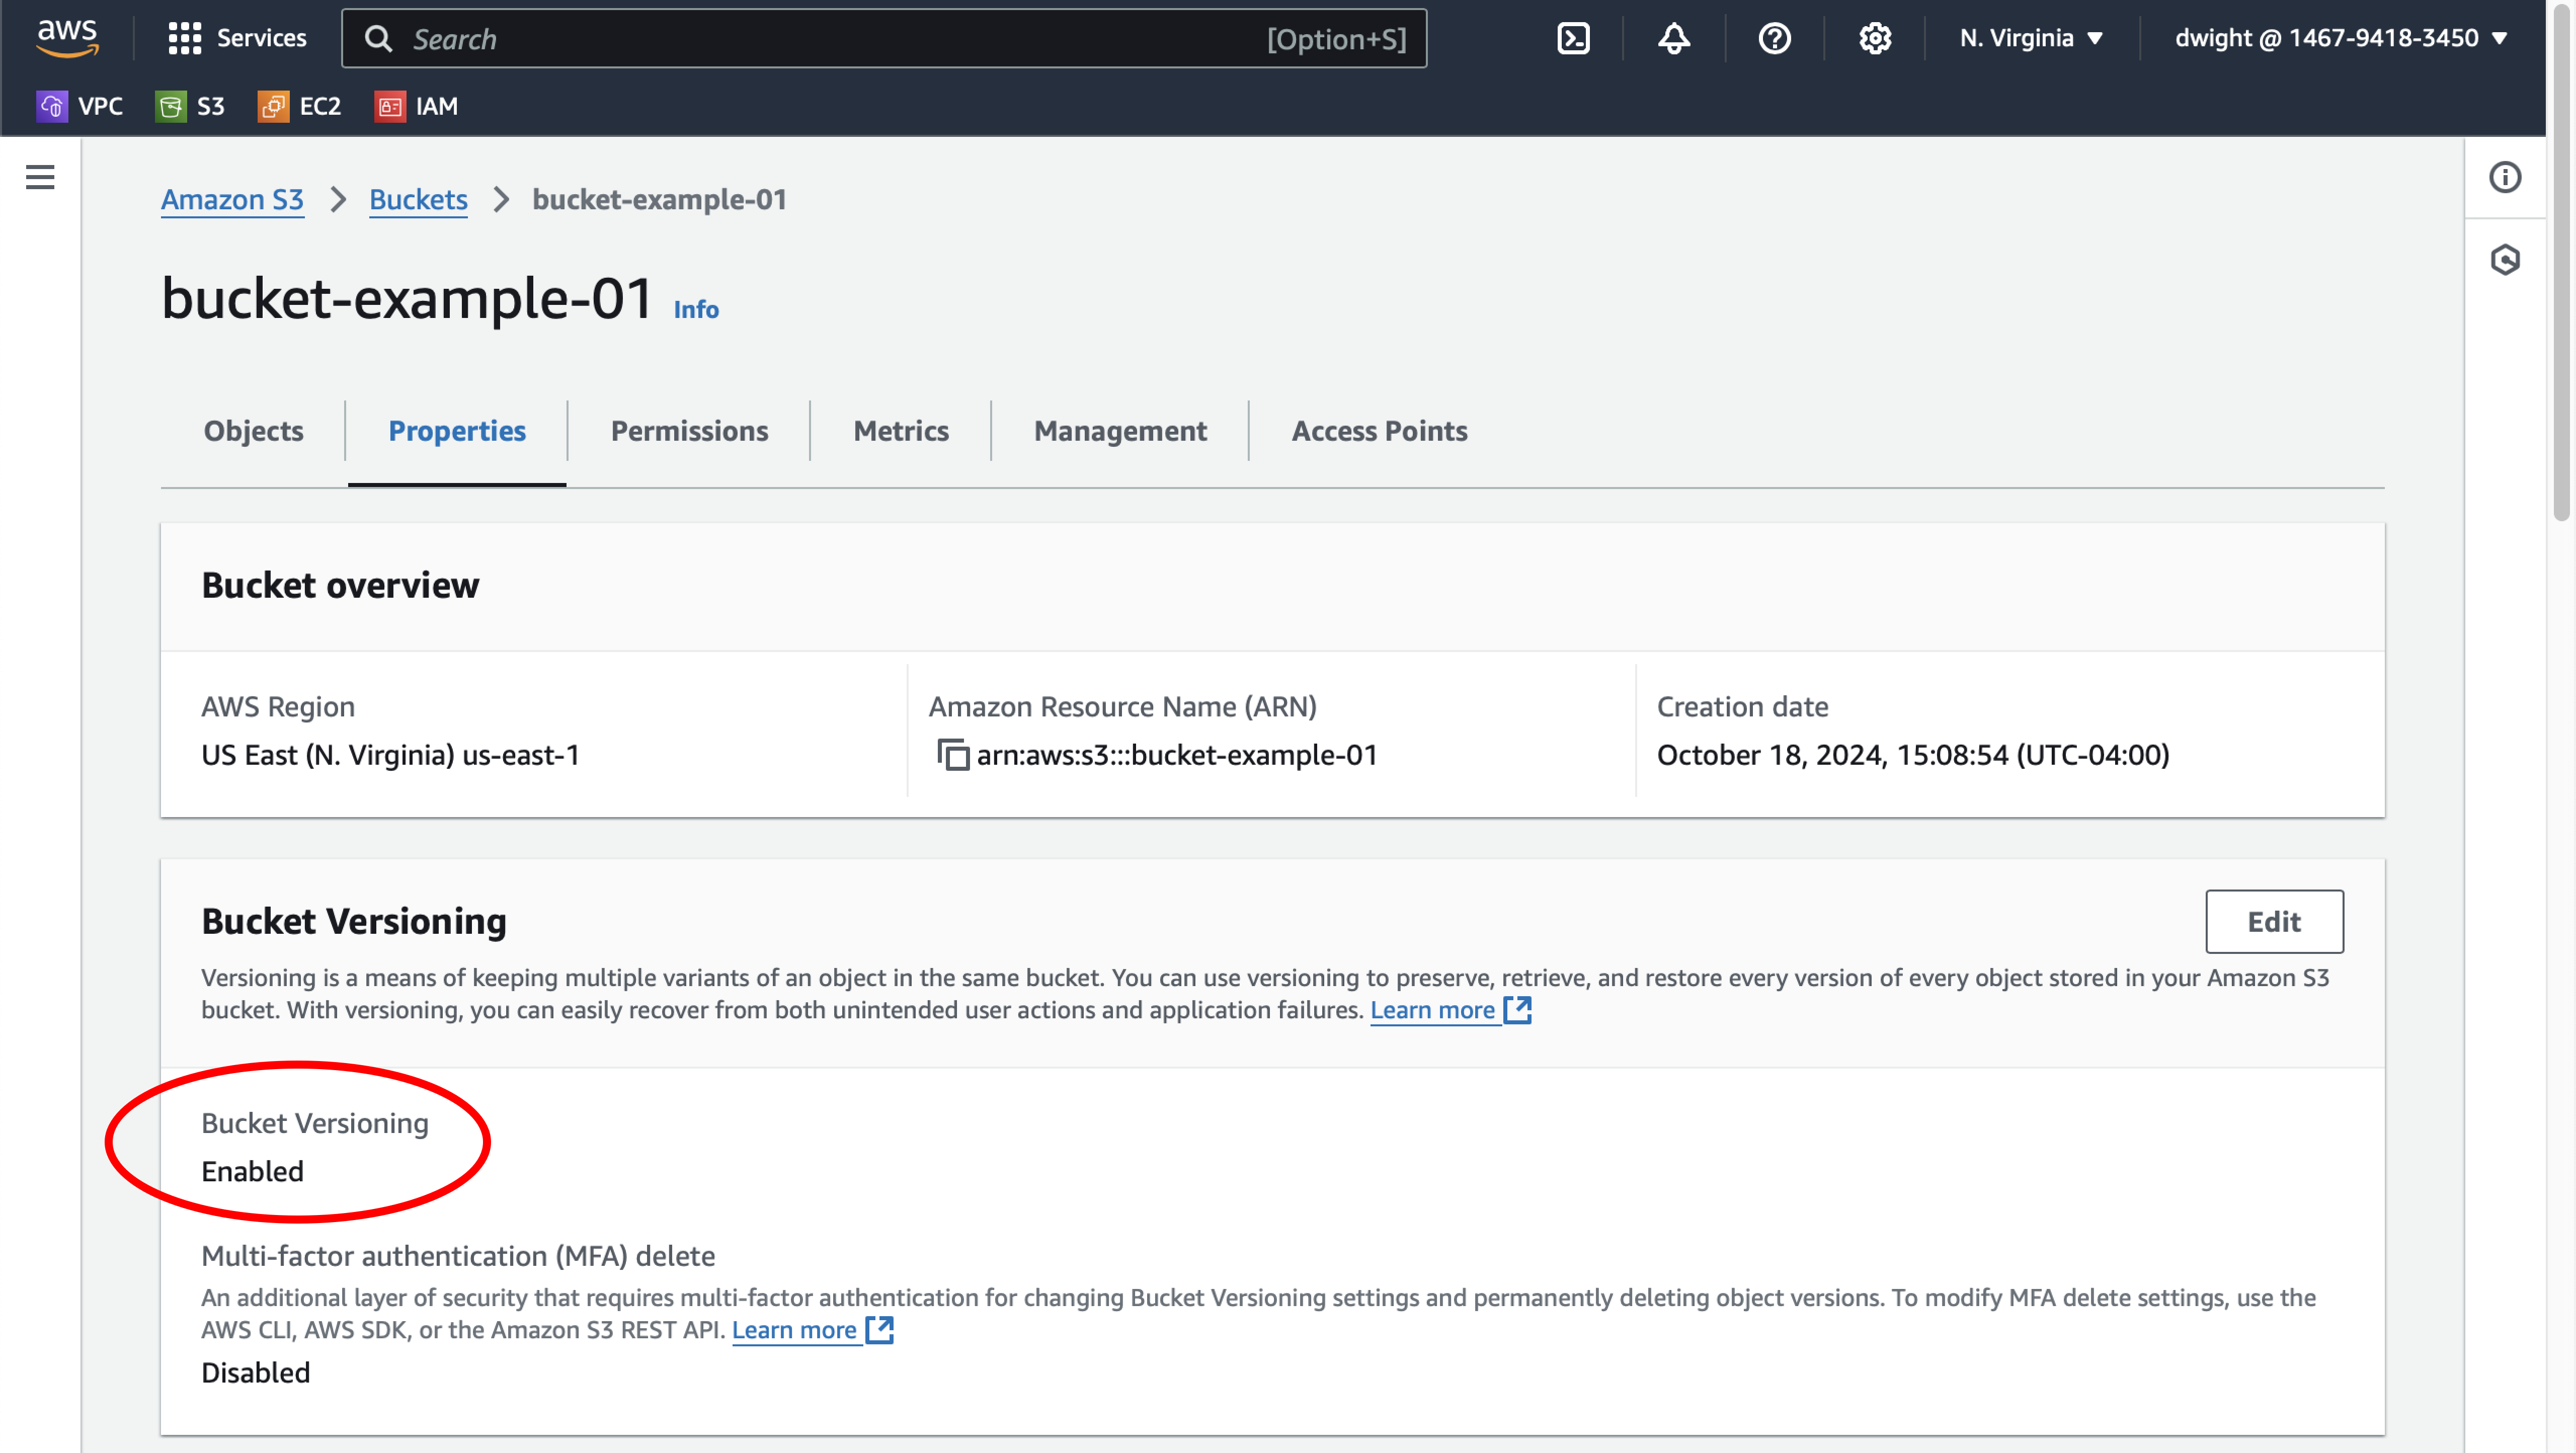Open the info panel in right sidebar

point(2505,177)
